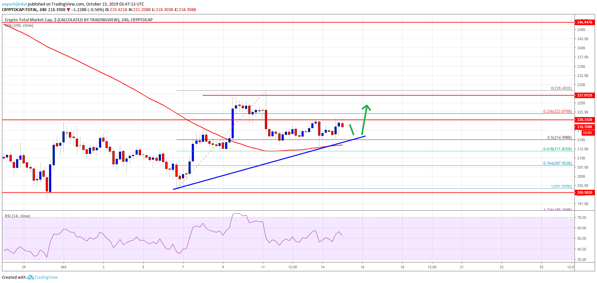Click the 246.947B resistance price label
Screen dimensions: 597x283
[584, 22]
